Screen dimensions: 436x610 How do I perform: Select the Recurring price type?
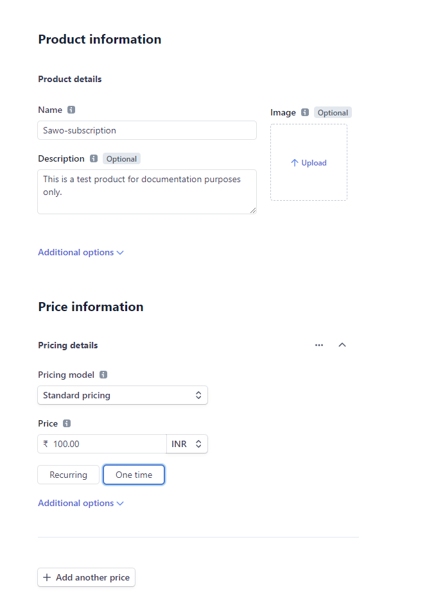click(x=68, y=475)
